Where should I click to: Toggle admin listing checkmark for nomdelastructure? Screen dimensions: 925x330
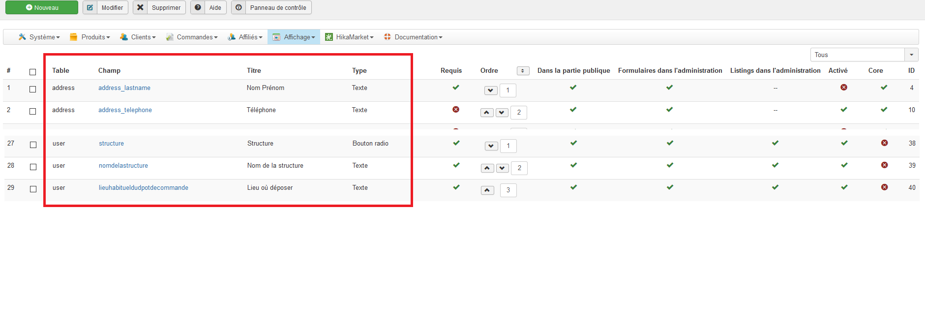coord(775,165)
